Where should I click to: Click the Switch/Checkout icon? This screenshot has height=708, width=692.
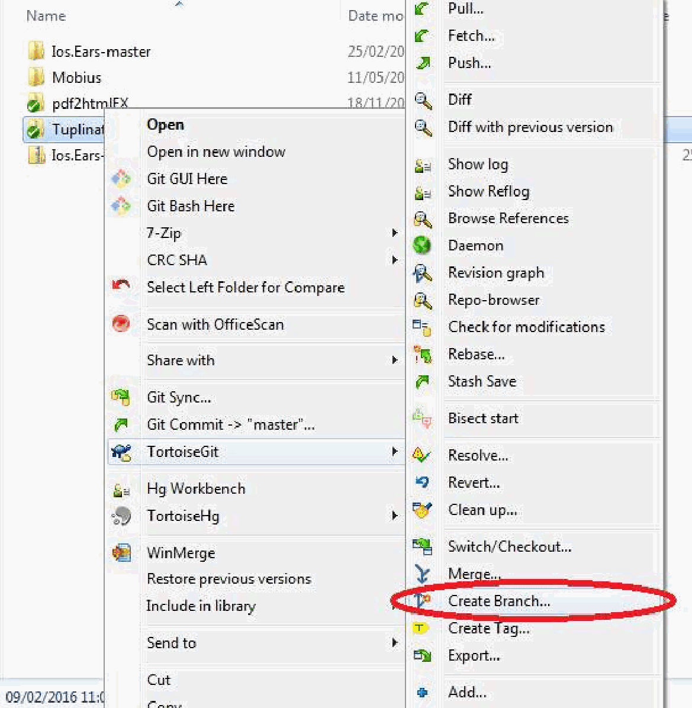tap(423, 547)
